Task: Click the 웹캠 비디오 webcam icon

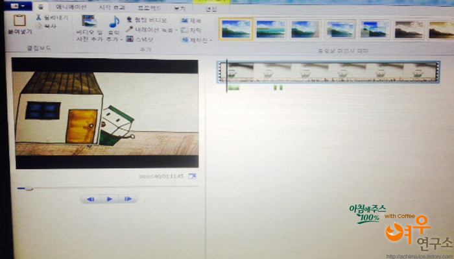Action: point(130,19)
